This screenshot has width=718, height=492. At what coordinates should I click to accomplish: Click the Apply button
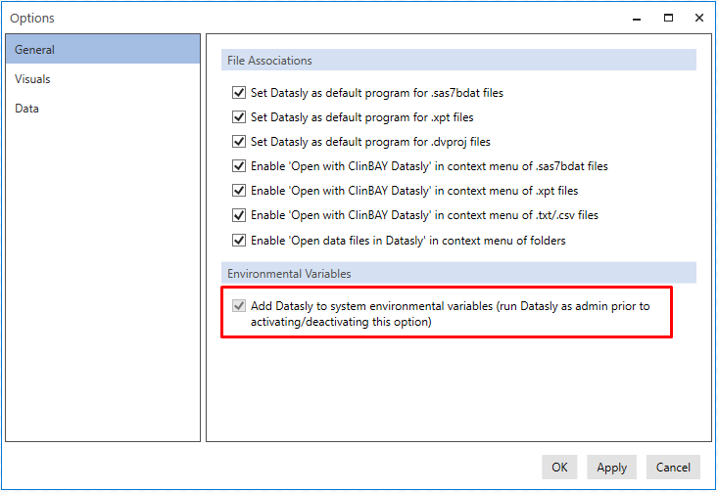pos(611,467)
